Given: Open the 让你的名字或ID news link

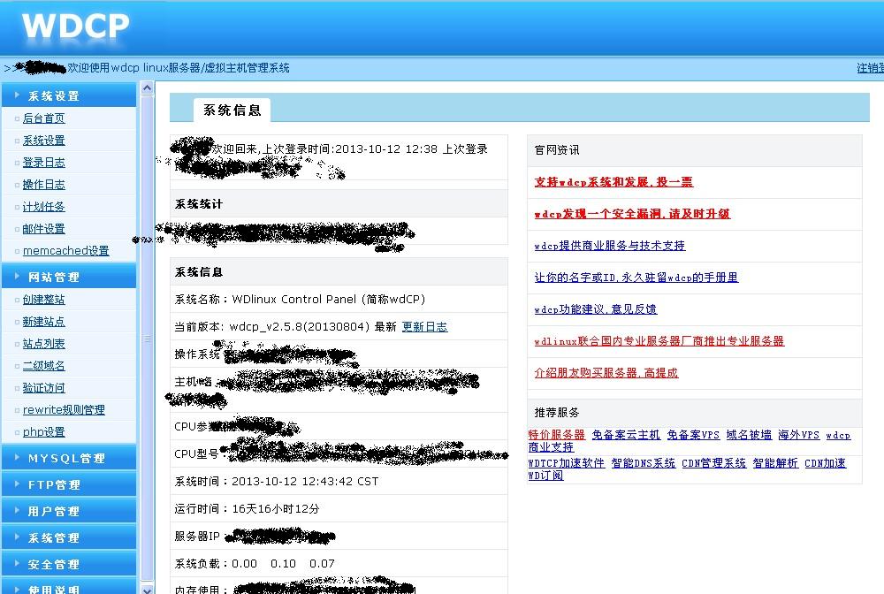Looking at the screenshot, I should [x=636, y=278].
